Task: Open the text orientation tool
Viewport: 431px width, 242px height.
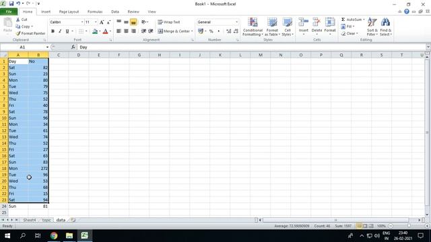Action: [x=145, y=22]
